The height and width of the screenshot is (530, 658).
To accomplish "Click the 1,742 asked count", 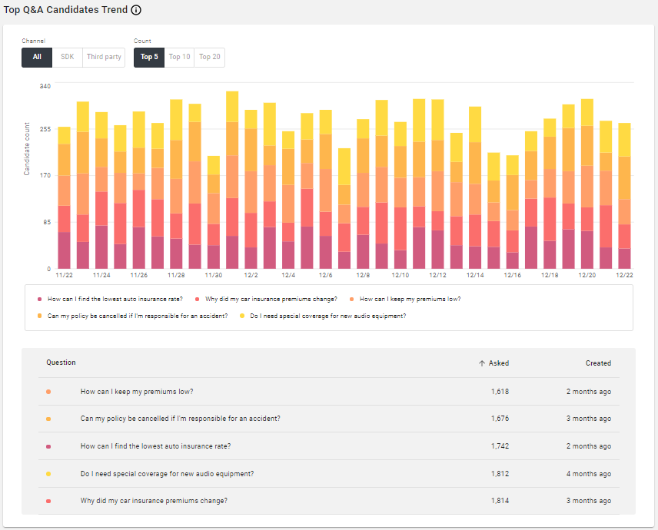I will pyautogui.click(x=500, y=446).
